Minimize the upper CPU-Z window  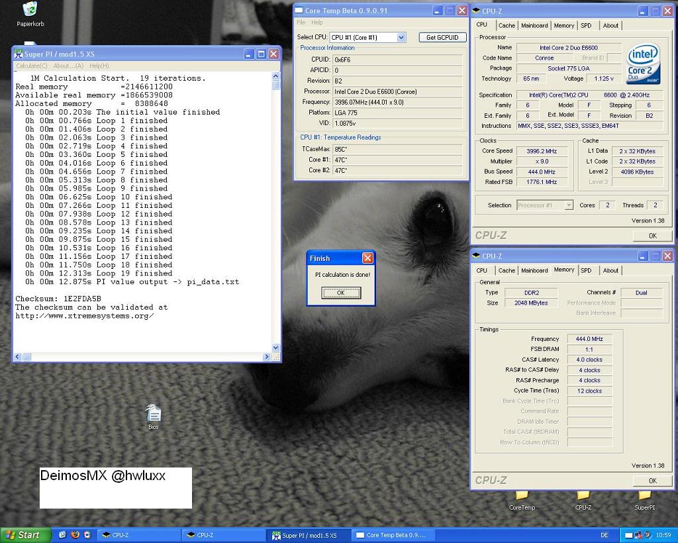[643, 11]
